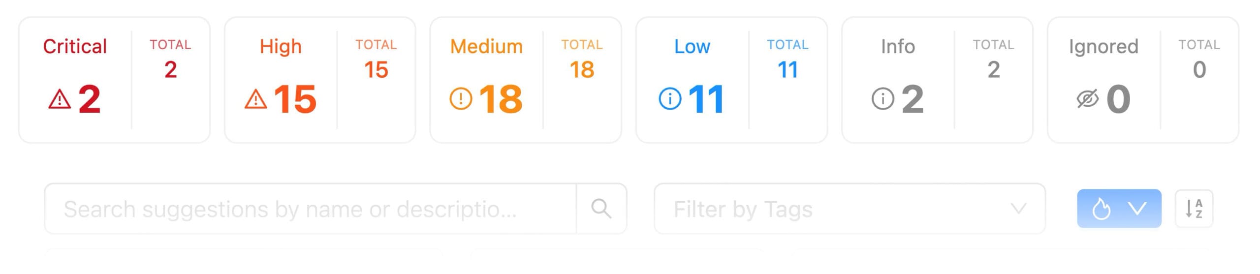Select the Medium severity card label
Viewport: 1260px width, 274px height.
tap(486, 46)
